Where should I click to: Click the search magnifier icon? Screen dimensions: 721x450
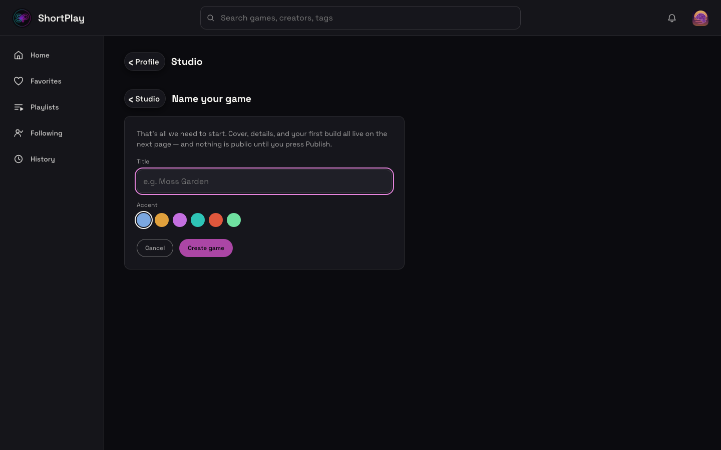tap(211, 18)
